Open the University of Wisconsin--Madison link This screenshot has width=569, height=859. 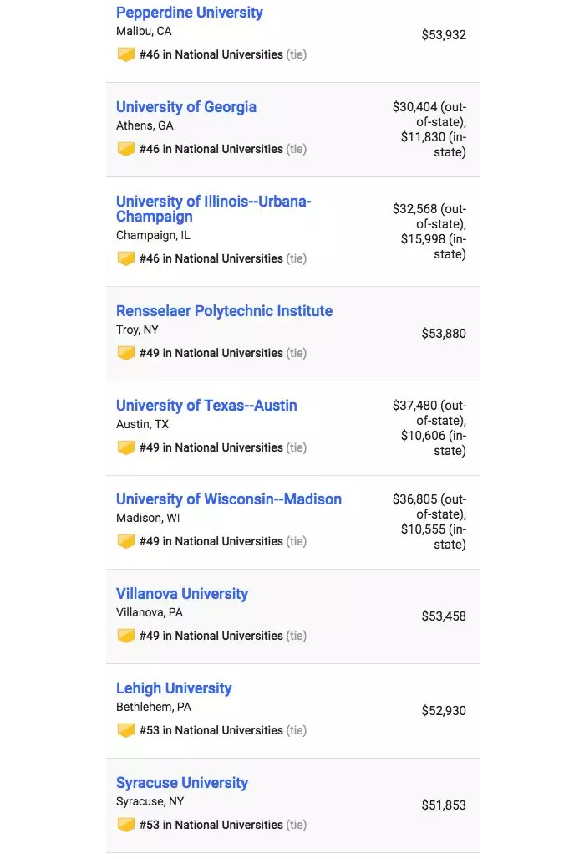tap(229, 499)
